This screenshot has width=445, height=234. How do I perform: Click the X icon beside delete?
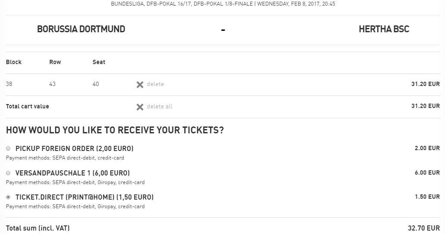(x=140, y=85)
